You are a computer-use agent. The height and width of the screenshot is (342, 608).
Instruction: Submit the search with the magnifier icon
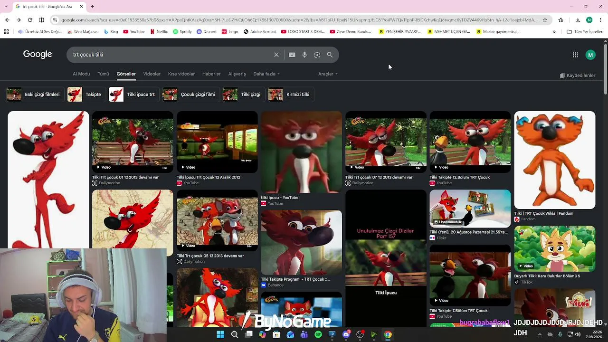[330, 55]
